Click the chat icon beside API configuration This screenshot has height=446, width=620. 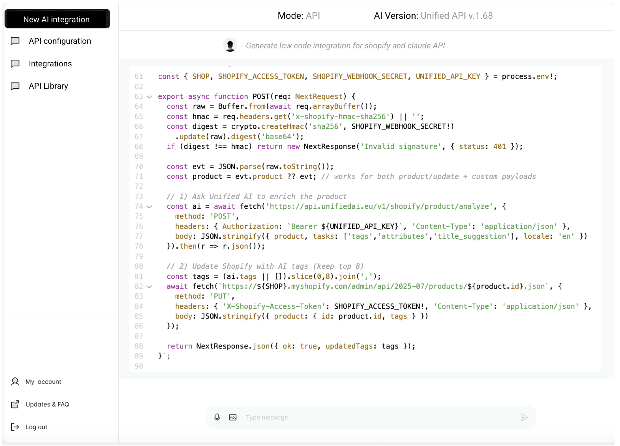click(15, 41)
